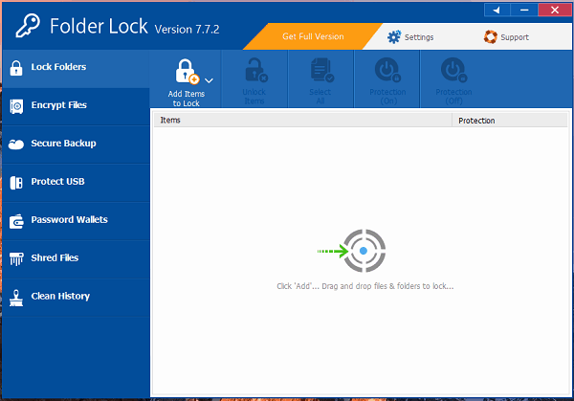Click the Get Full Version button
This screenshot has height=401, width=574.
pyautogui.click(x=313, y=36)
